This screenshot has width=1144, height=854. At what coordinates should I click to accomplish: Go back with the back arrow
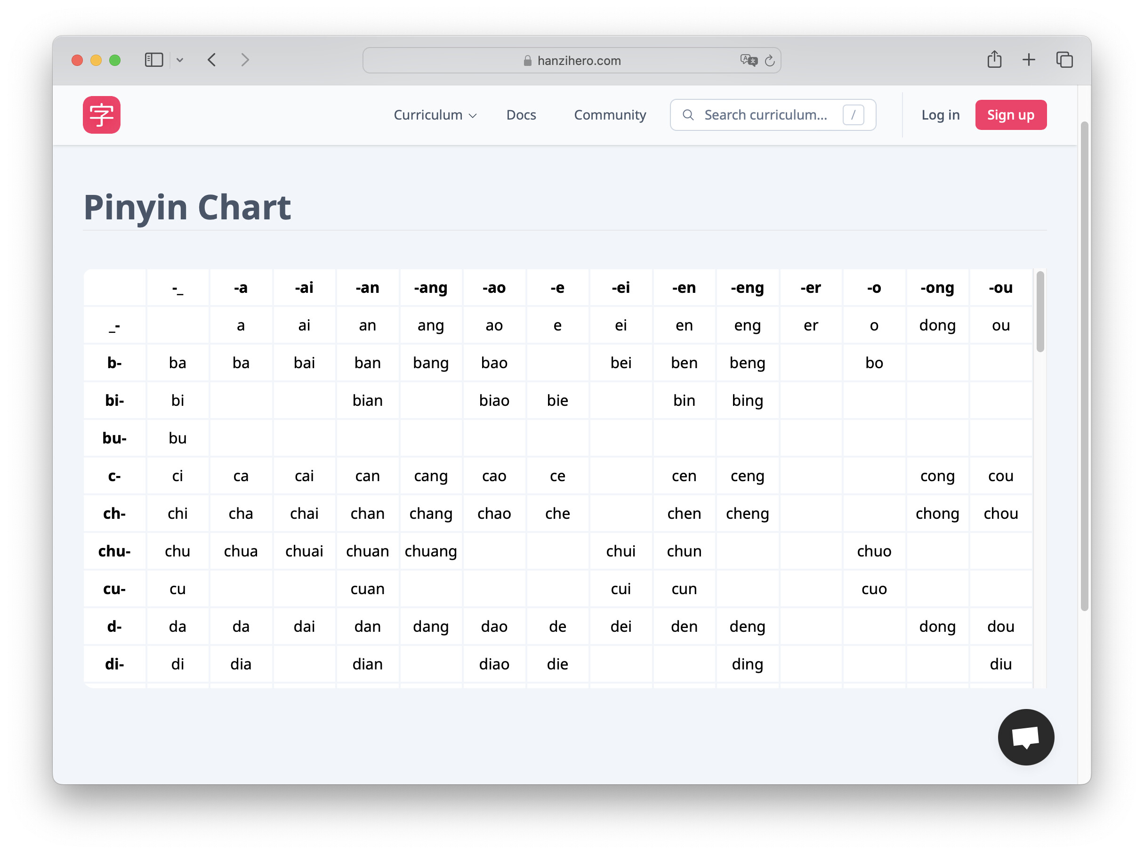(211, 60)
